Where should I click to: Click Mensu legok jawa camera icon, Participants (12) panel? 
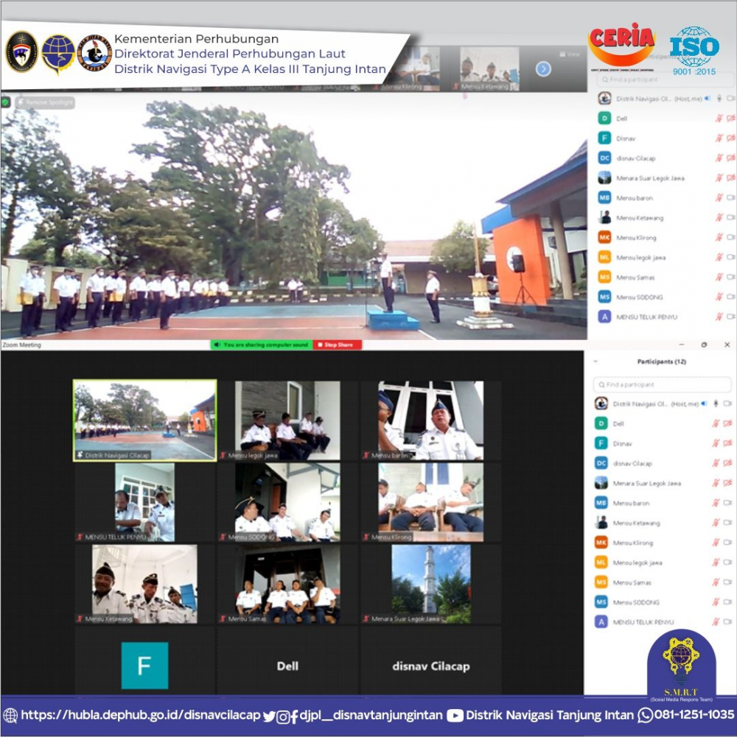(727, 563)
